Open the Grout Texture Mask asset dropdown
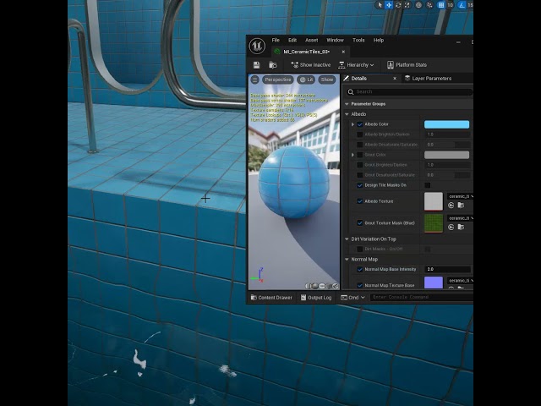 tap(460, 218)
